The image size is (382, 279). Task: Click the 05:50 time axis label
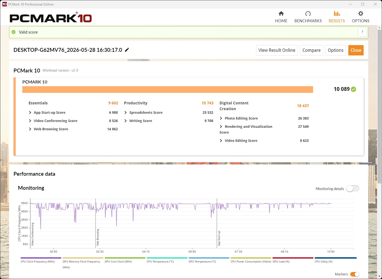click(x=192, y=251)
